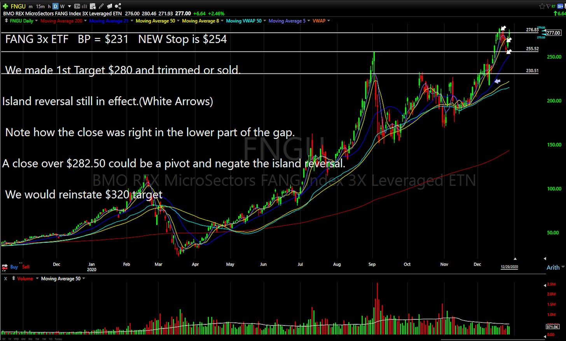Click the Buy button
566x341 pixels.
click(14, 267)
